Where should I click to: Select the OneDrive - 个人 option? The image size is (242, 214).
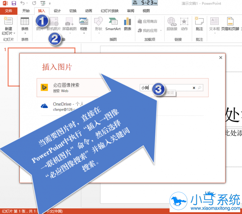point(68,104)
